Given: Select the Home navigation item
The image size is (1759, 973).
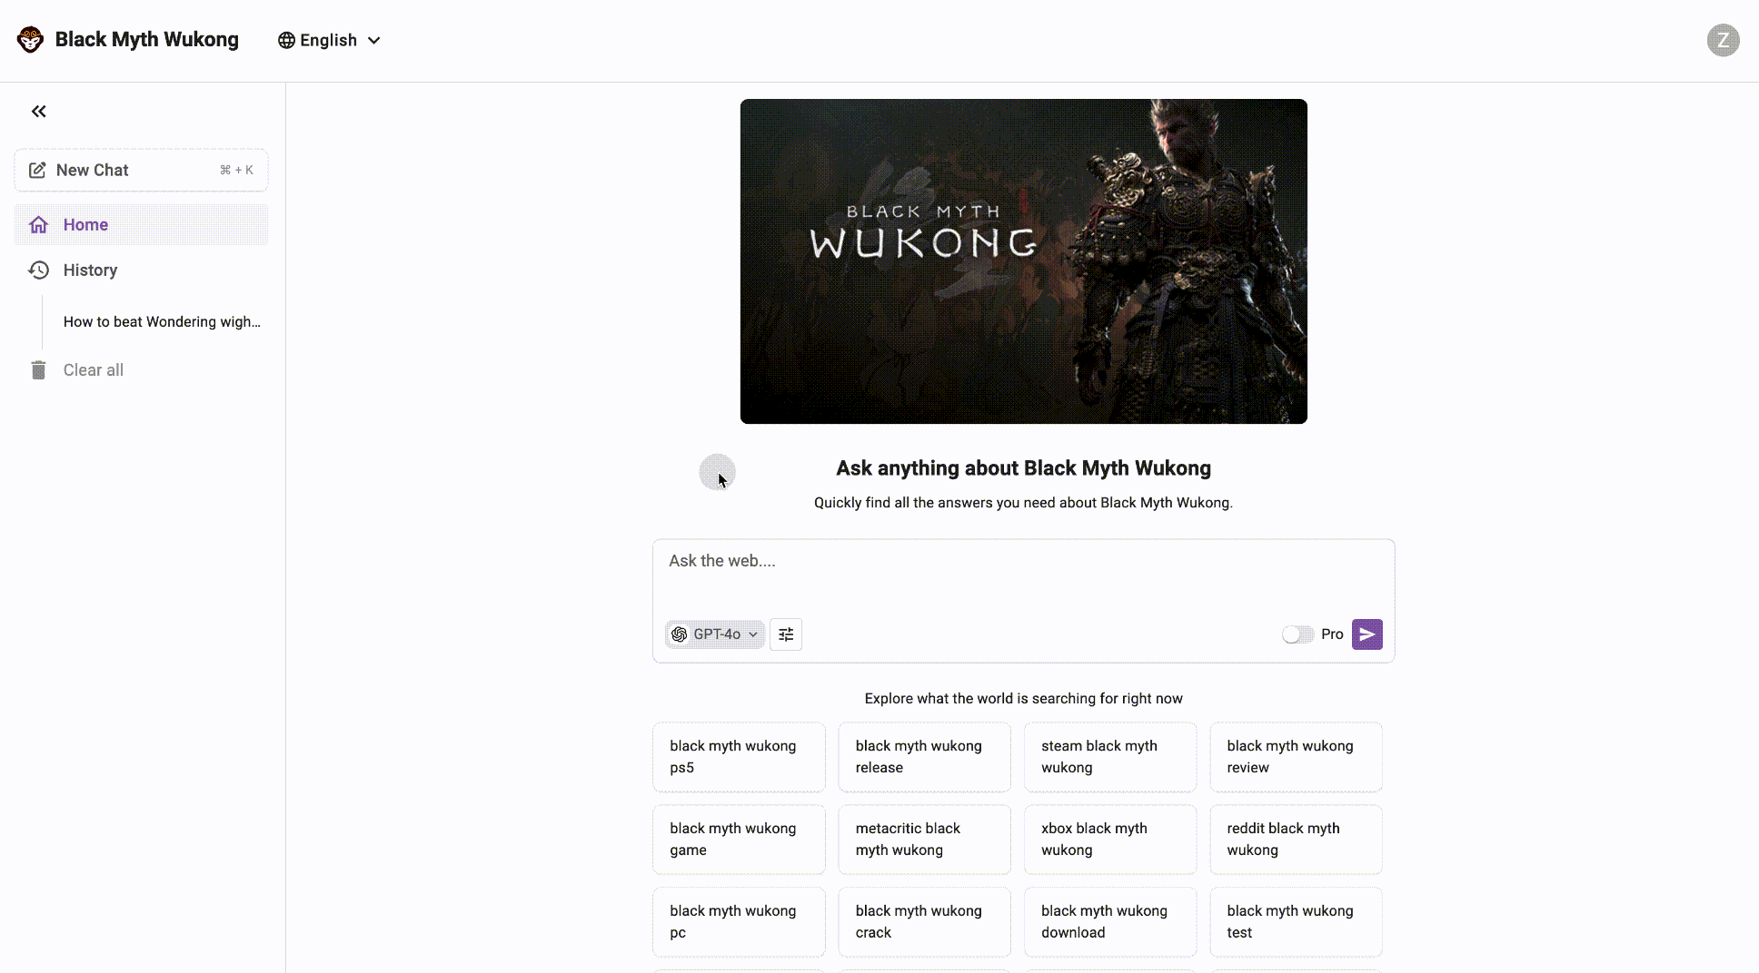Looking at the screenshot, I should pyautogui.click(x=85, y=224).
